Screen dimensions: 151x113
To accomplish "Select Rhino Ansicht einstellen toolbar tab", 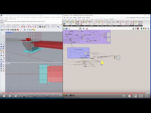I will pos(16,25).
